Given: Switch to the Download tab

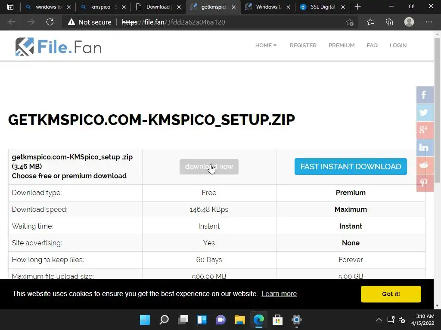Looking at the screenshot, I should pos(158,7).
